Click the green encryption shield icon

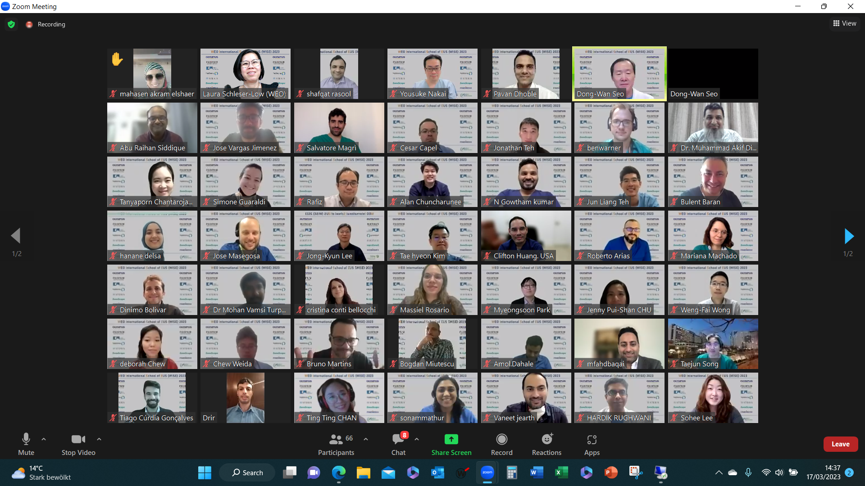point(11,24)
